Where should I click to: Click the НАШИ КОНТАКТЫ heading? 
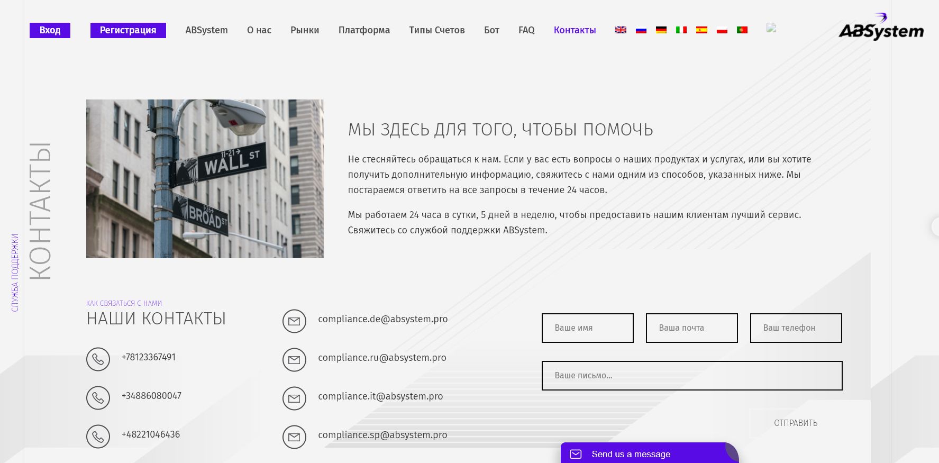(x=156, y=319)
